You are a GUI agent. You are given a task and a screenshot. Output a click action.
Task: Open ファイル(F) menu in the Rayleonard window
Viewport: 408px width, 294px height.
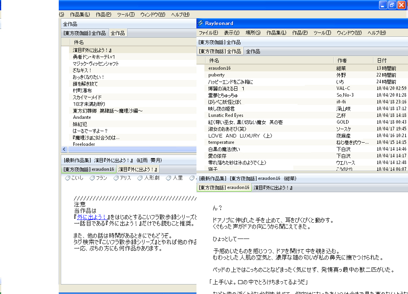pyautogui.click(x=208, y=33)
